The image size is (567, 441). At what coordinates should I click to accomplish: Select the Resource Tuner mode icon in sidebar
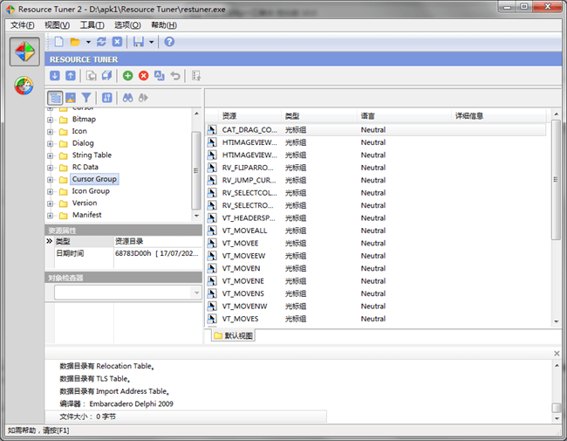click(x=24, y=52)
